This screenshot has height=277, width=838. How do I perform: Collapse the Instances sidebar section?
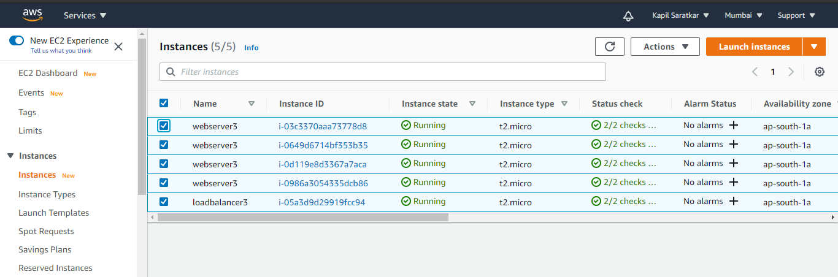click(10, 156)
